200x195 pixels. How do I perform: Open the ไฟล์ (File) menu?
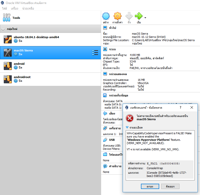coord(5,9)
